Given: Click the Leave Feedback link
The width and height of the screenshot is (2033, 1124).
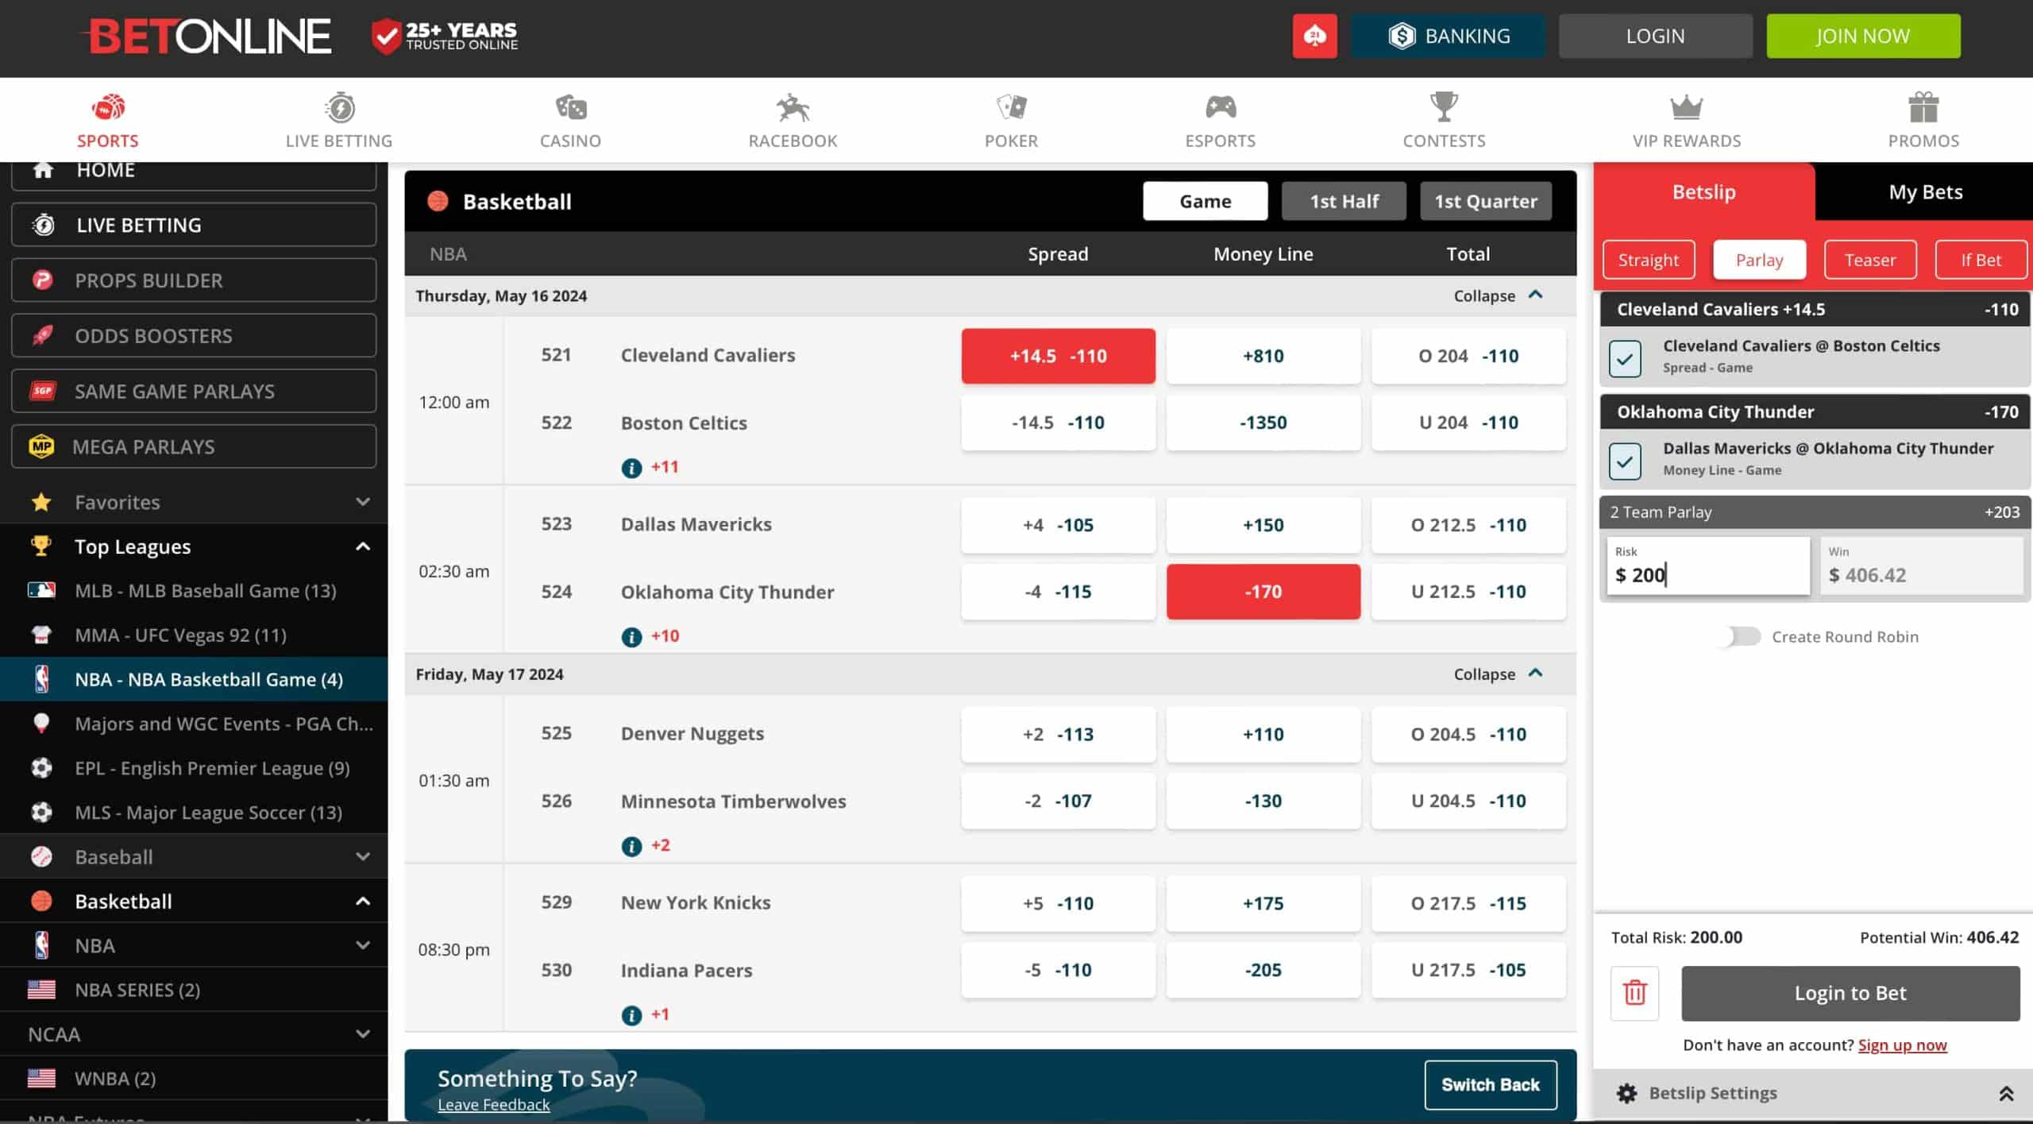Looking at the screenshot, I should point(493,1105).
